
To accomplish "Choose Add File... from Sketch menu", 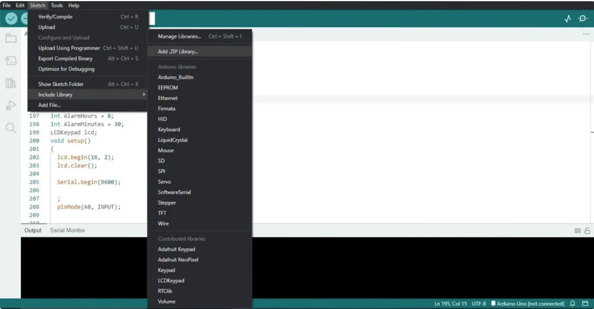I will pyautogui.click(x=88, y=105).
